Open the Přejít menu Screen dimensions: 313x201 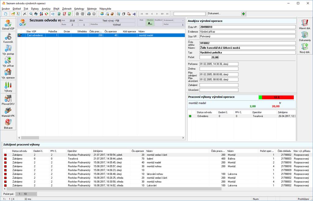56,9
